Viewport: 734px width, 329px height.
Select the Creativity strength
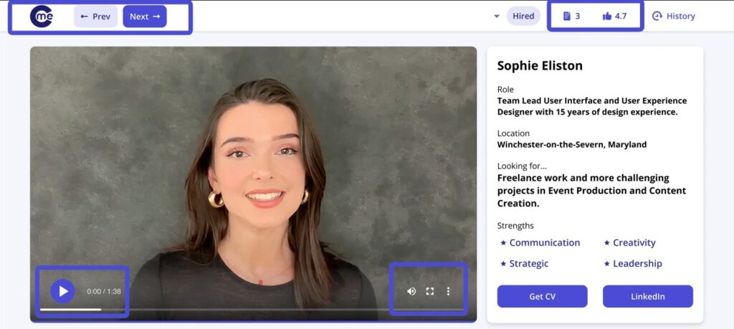pyautogui.click(x=629, y=242)
